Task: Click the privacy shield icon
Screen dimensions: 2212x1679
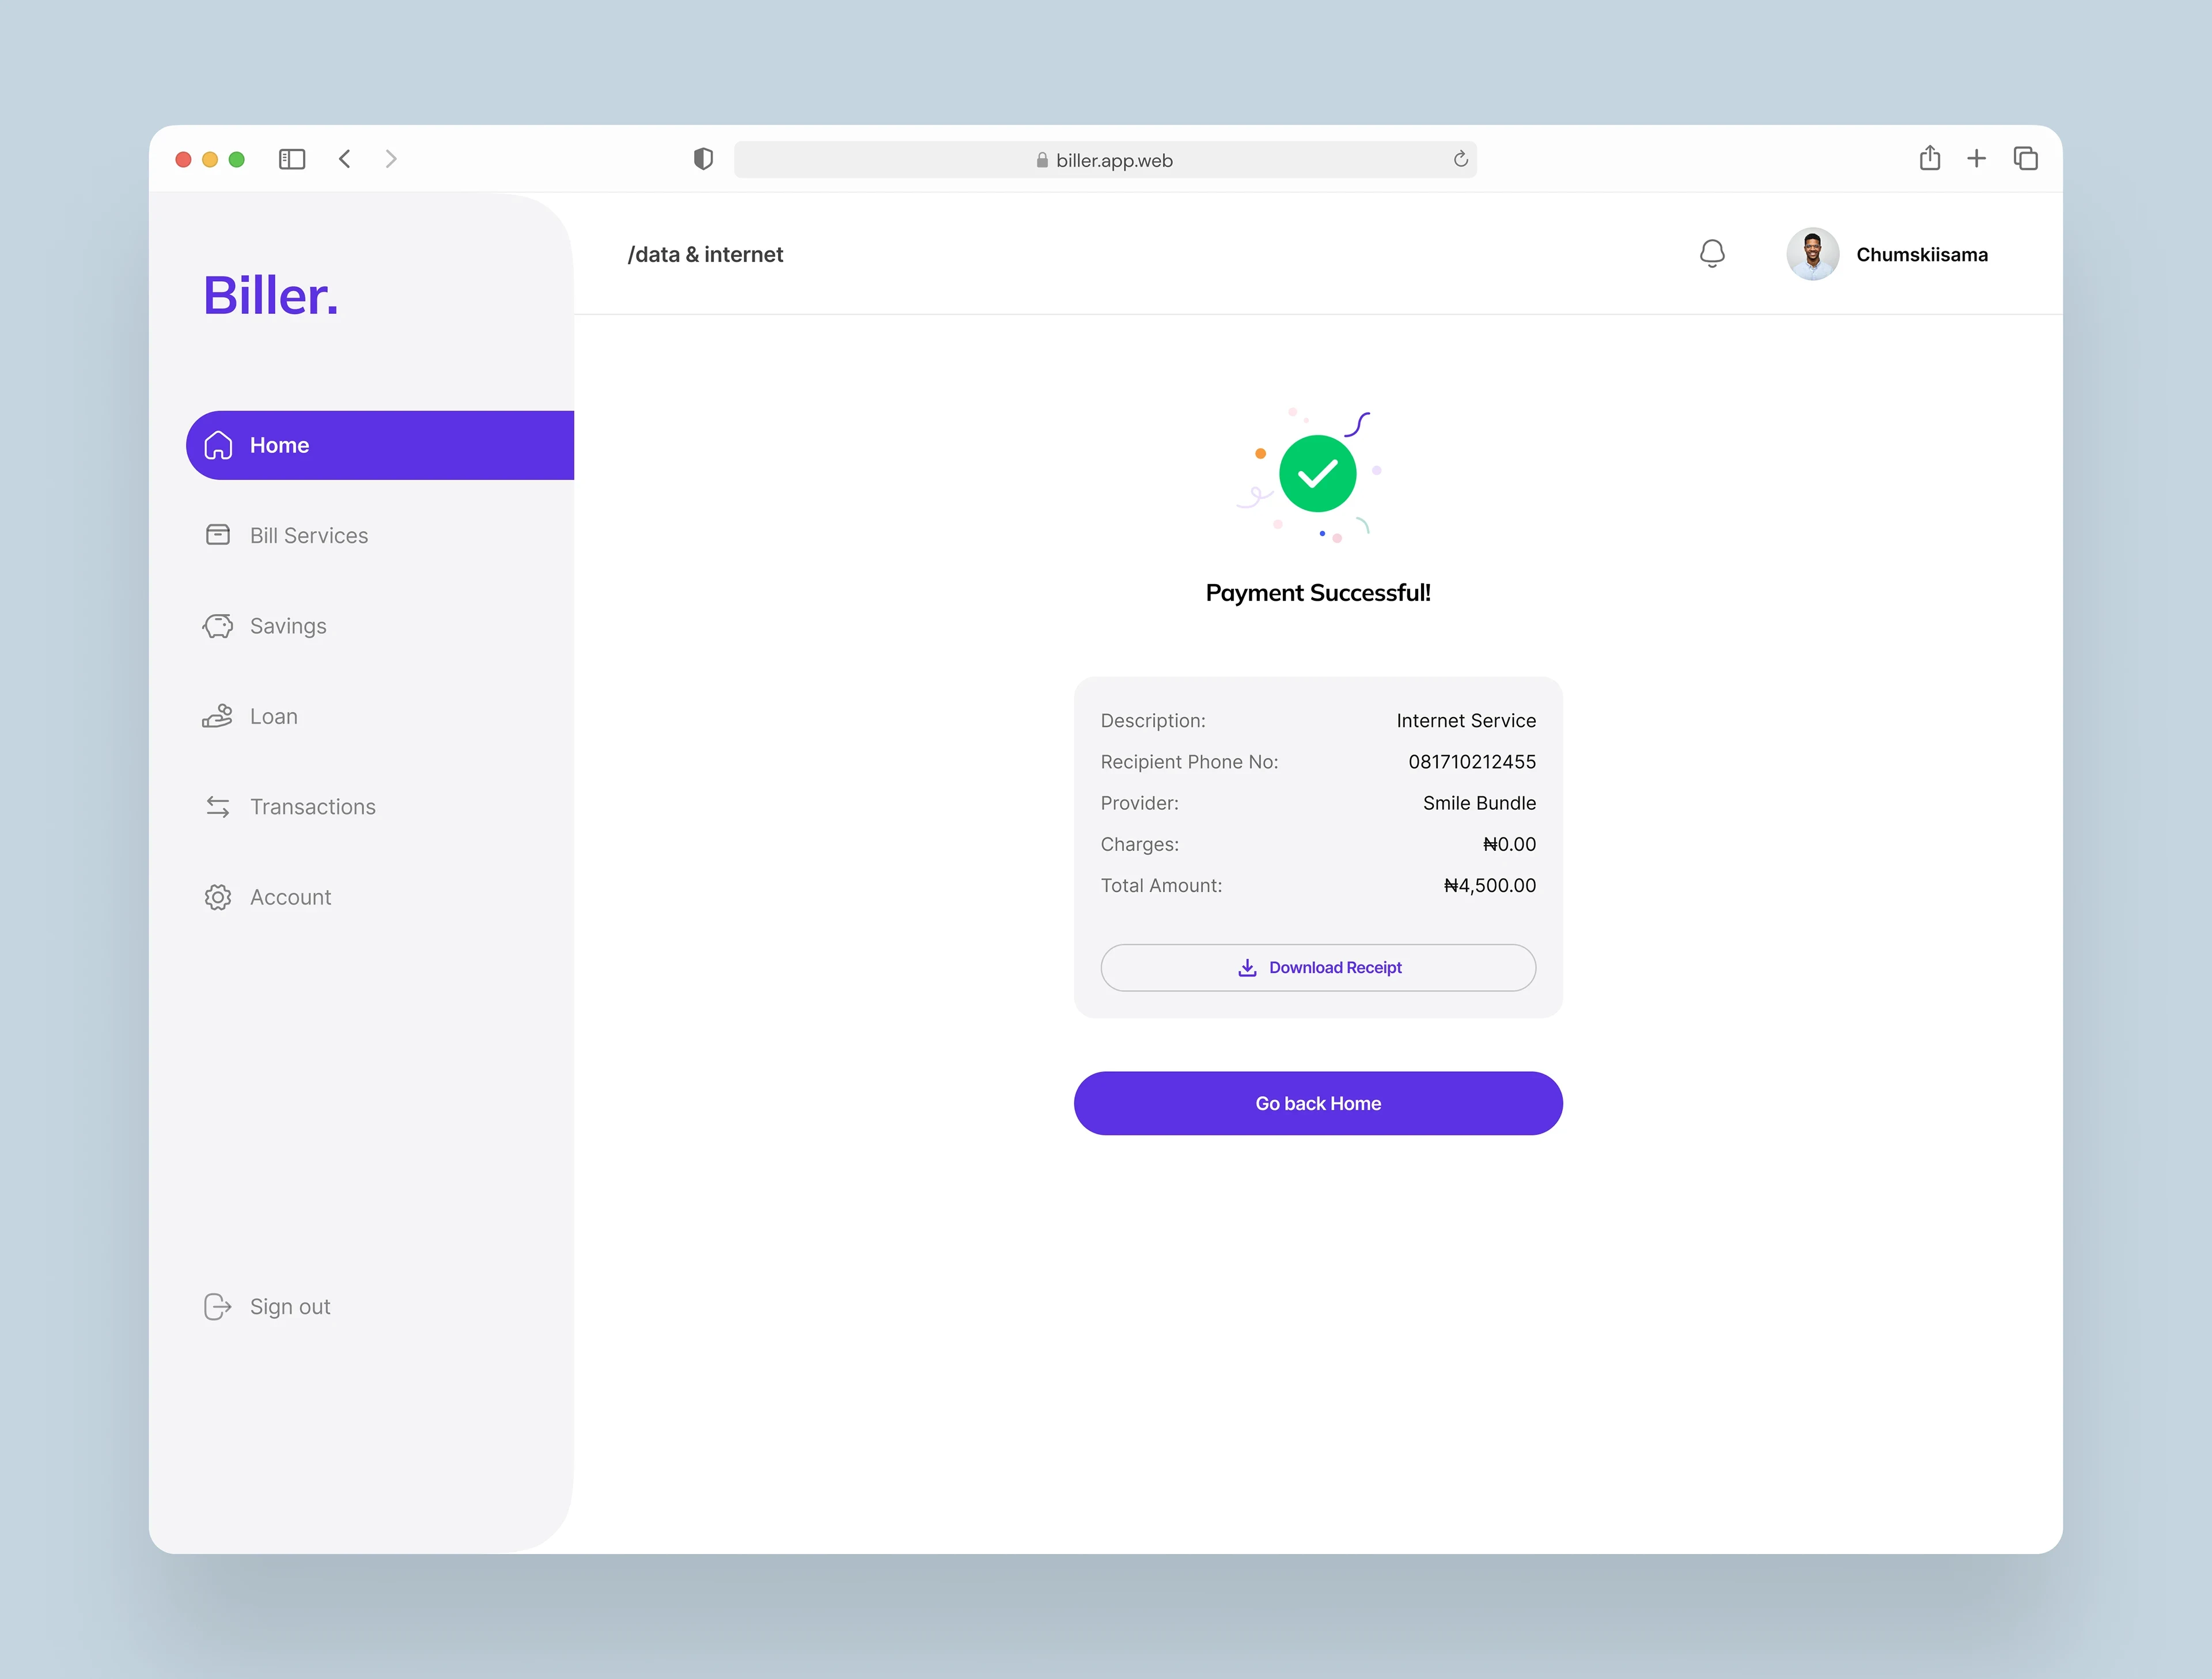Action: [703, 159]
